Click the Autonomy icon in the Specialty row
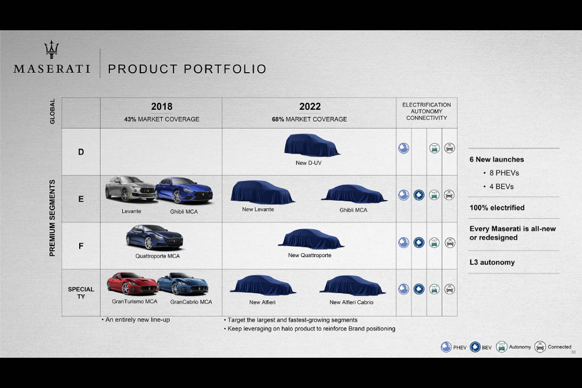 click(x=434, y=289)
